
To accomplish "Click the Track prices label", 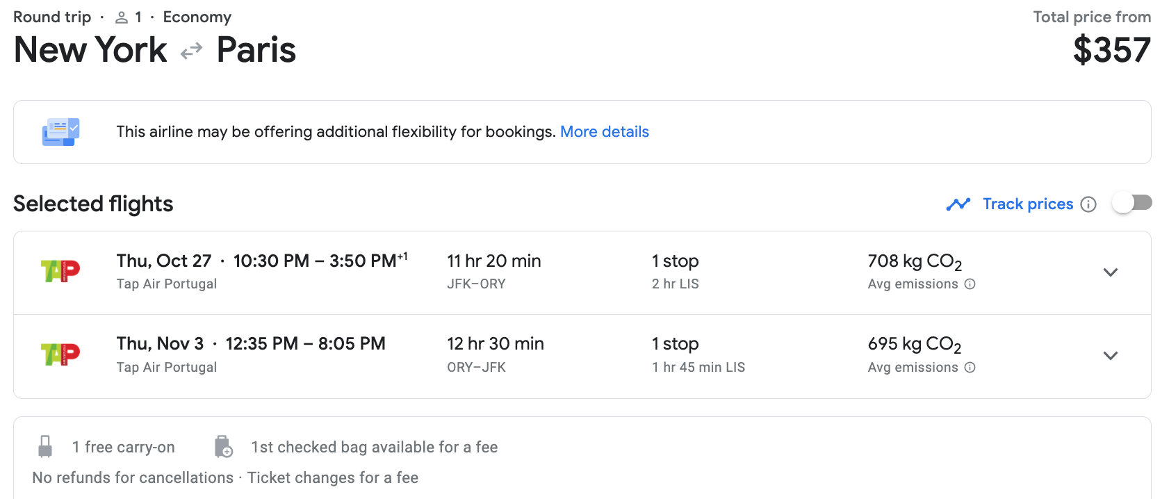I will pos(1027,204).
